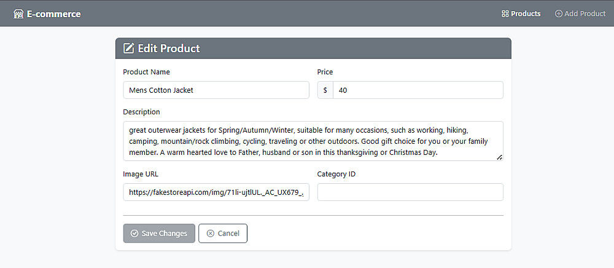The height and width of the screenshot is (268, 614).
Task: Click into the Price field showing 40
Action: click(x=418, y=90)
